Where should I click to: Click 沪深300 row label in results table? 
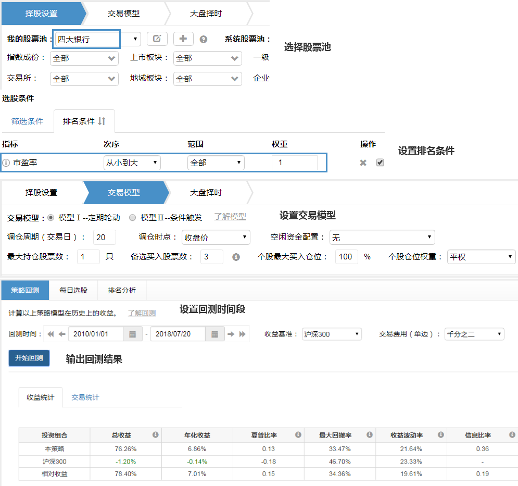pos(55,462)
